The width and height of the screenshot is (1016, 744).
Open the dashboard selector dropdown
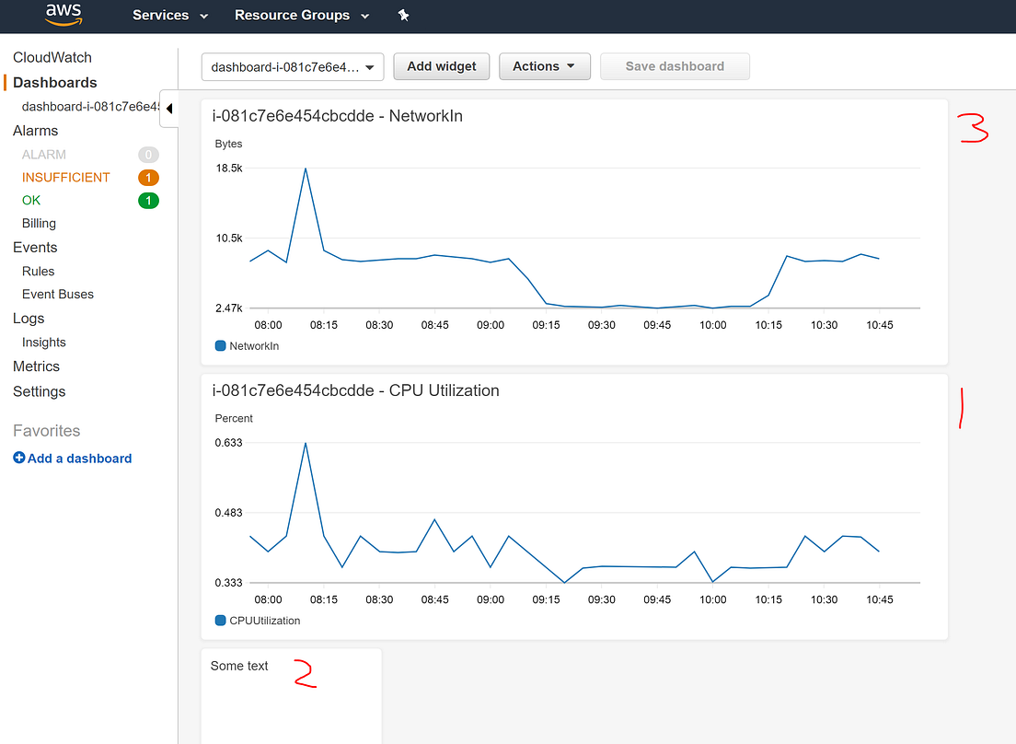click(x=292, y=66)
